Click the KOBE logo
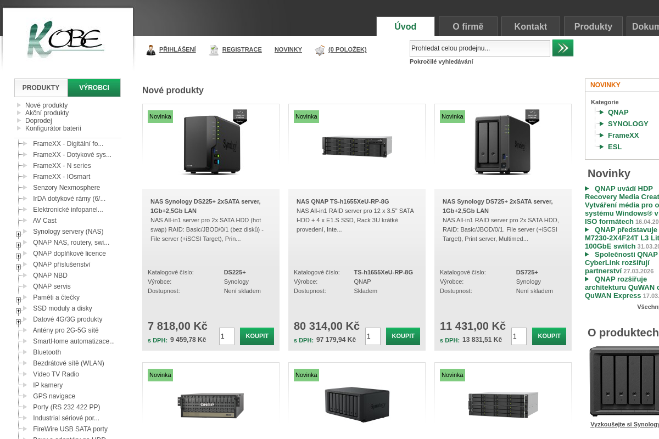 pos(65,39)
